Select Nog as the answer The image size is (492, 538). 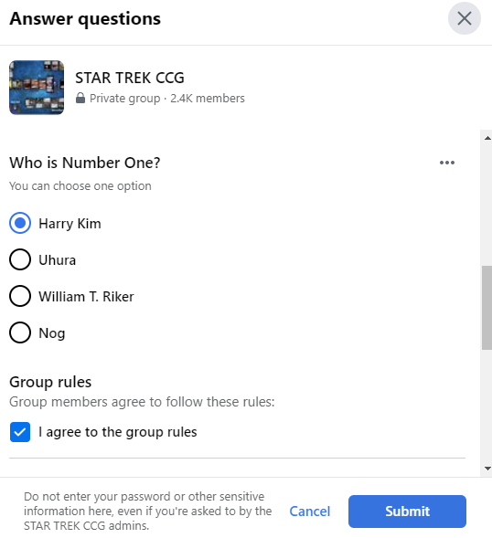pyautogui.click(x=20, y=332)
